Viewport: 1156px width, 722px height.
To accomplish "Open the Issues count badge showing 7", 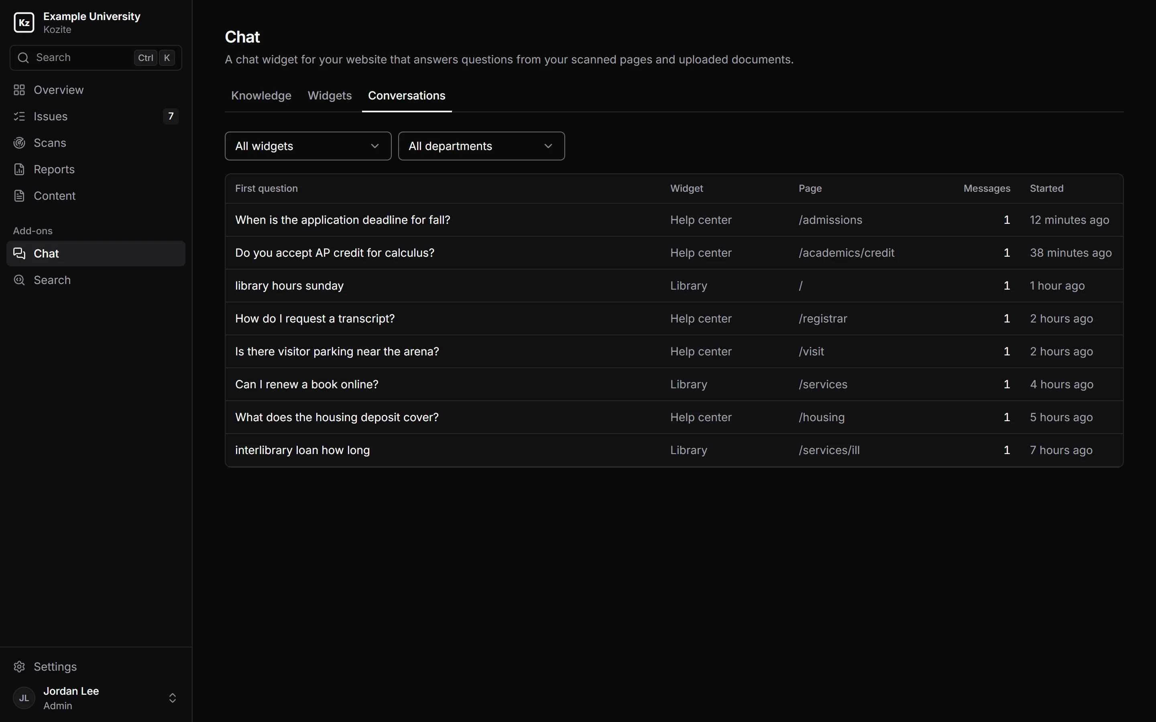I will pyautogui.click(x=171, y=116).
